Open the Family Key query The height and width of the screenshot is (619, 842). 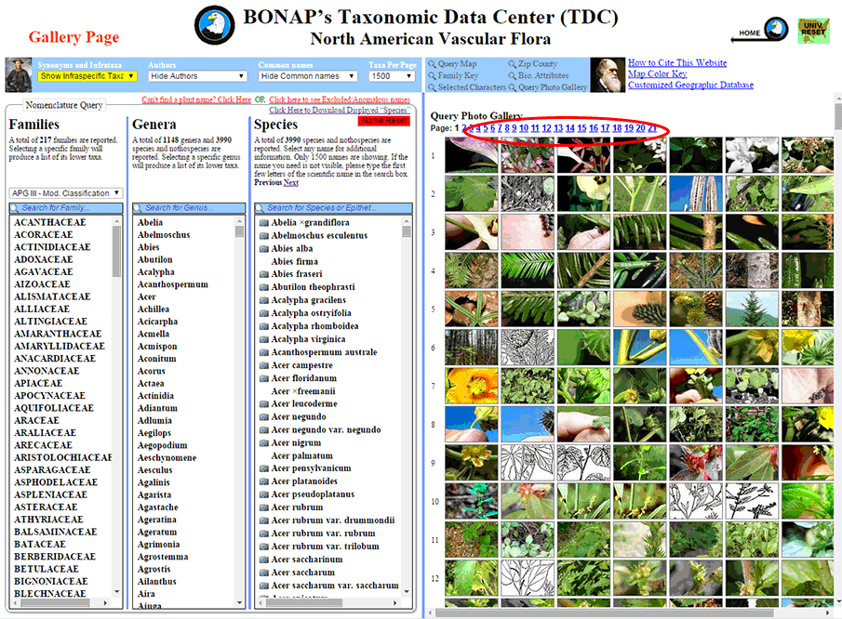pyautogui.click(x=452, y=75)
